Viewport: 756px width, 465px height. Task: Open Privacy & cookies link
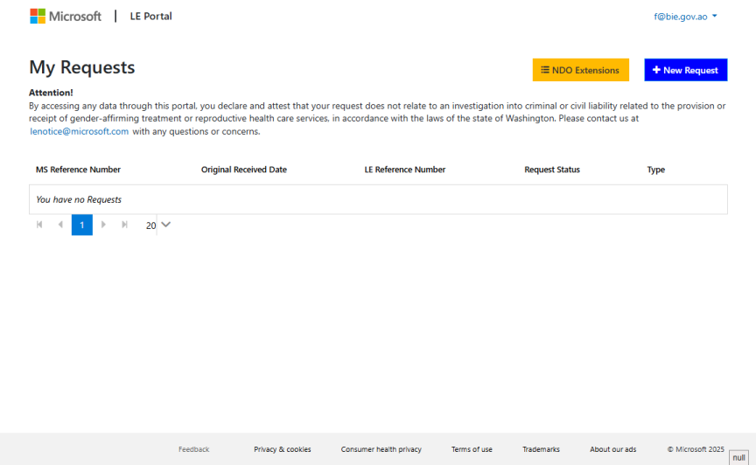(x=283, y=449)
